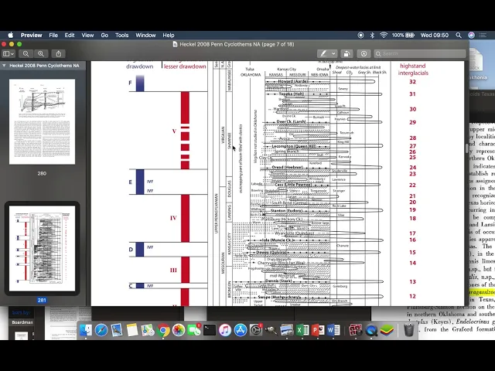Open the App Store from the Dock

point(241,330)
